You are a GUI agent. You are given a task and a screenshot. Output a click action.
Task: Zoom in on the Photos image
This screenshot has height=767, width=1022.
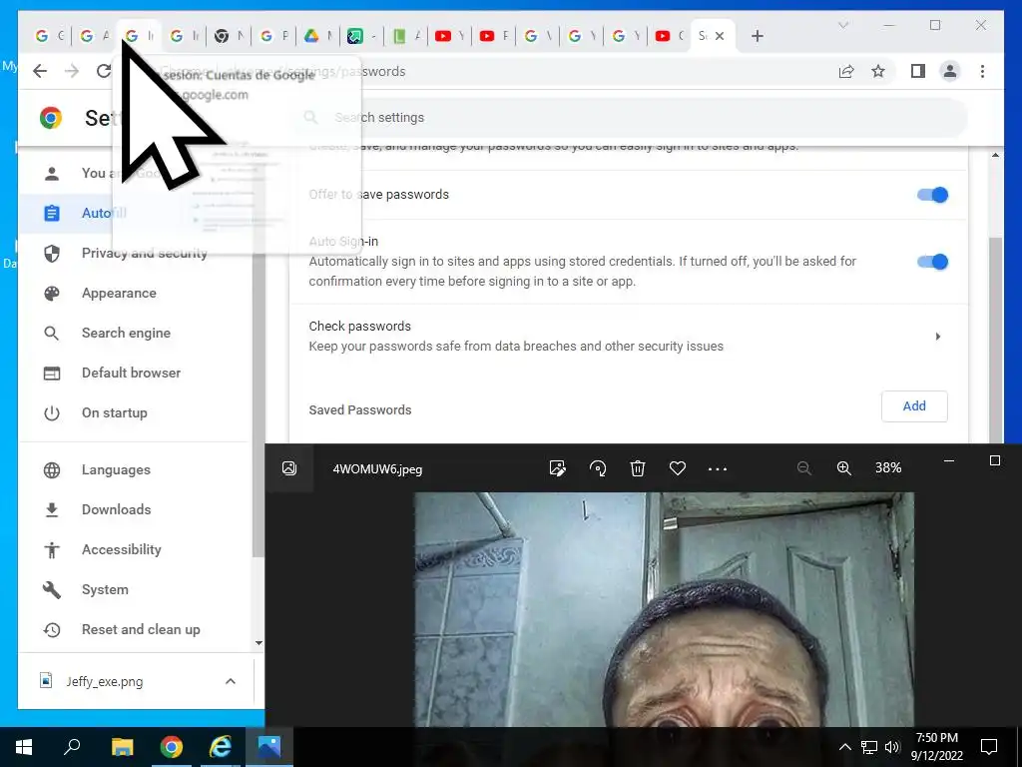pos(844,468)
